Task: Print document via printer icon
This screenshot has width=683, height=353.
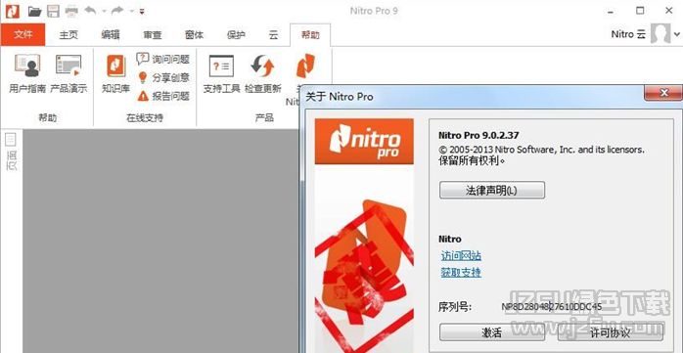Action: click(71, 12)
